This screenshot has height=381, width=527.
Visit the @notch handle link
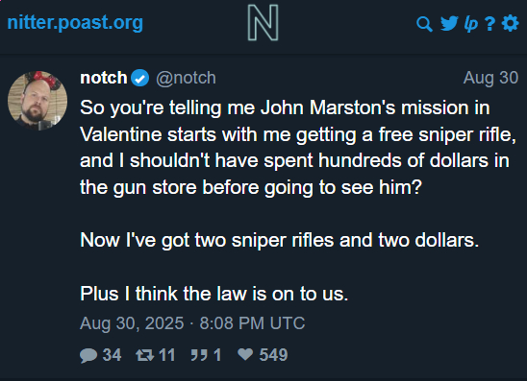tap(186, 78)
